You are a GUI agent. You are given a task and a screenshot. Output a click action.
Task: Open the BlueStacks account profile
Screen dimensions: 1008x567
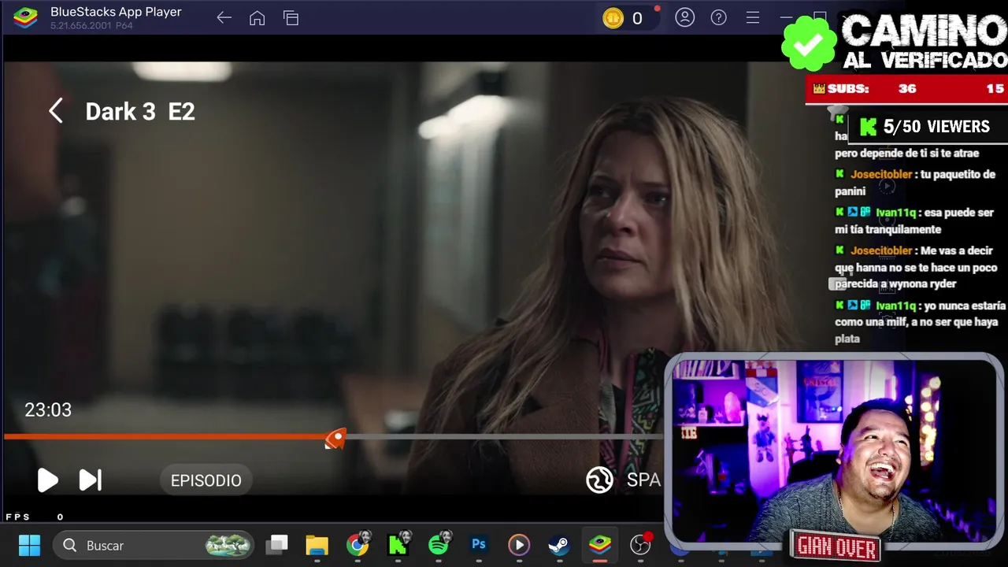[684, 17]
